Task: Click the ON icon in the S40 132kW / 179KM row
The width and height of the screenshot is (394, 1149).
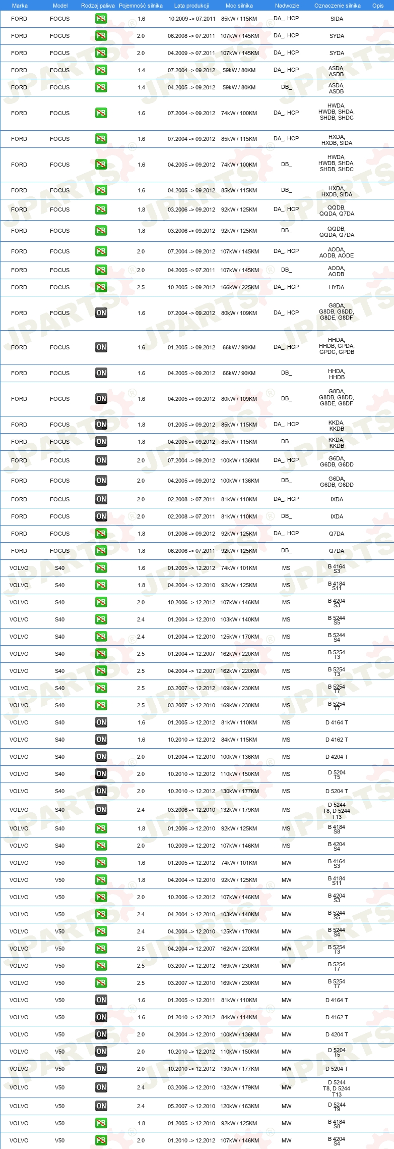Action: [101, 810]
